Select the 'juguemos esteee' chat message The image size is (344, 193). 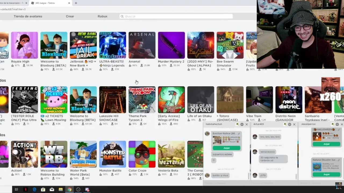click(222, 154)
